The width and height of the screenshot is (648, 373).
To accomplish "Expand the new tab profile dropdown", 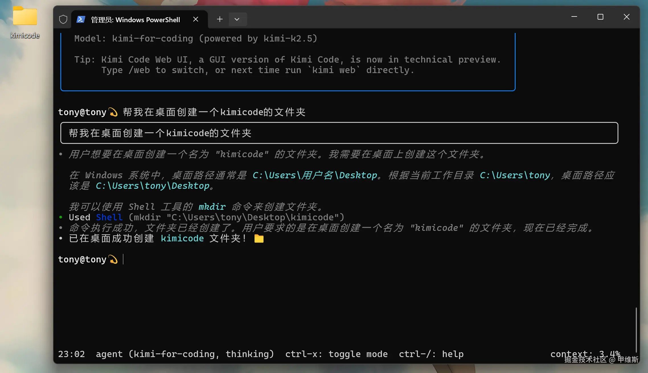I will pos(237,19).
